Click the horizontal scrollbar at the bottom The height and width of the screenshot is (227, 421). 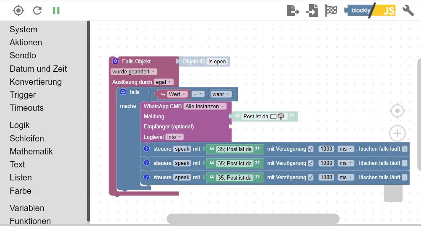253,219
